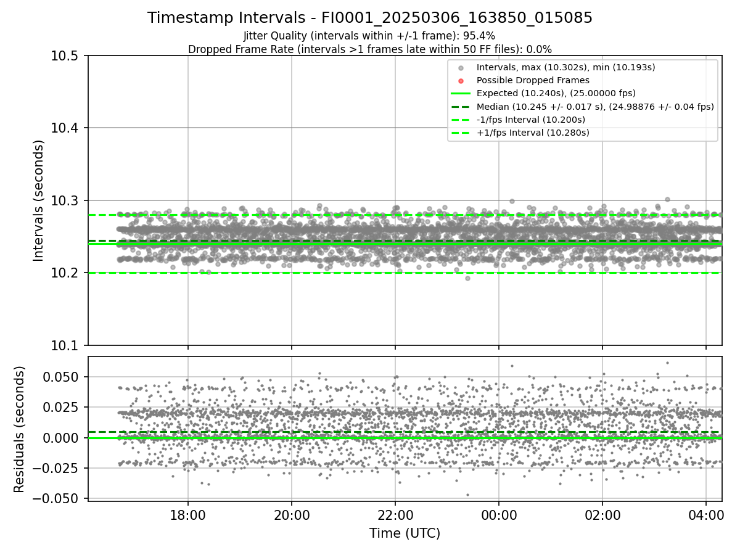Click the Time (UTC) x-axis label
Image resolution: width=740 pixels, height=555 pixels.
(x=405, y=533)
